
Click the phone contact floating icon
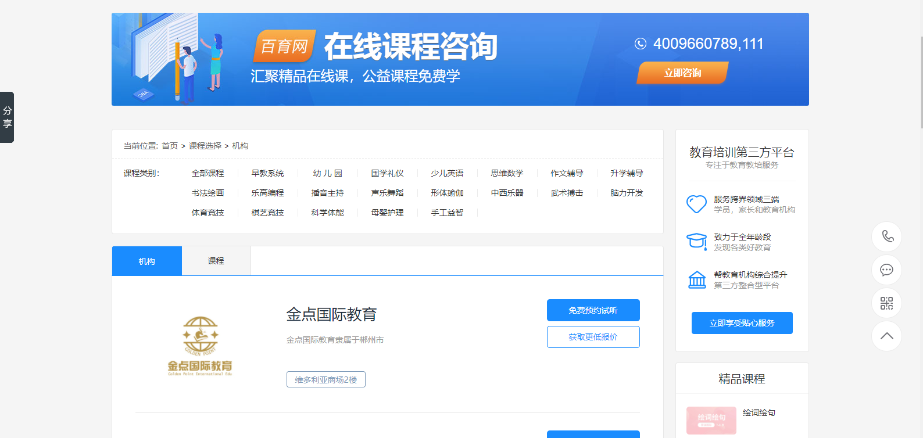[886, 236]
